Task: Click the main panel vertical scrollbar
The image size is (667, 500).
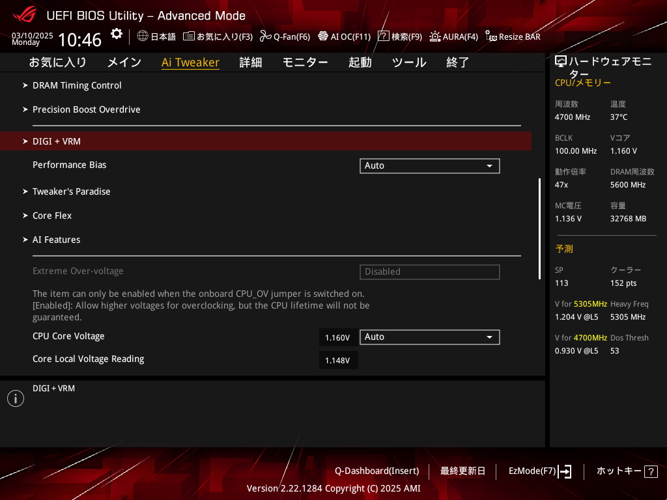Action: tap(539, 229)
